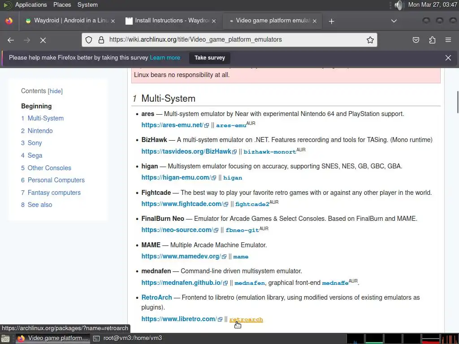459x344 pixels.
Task: Open the fbneo-git AUR package link
Action: point(242,230)
